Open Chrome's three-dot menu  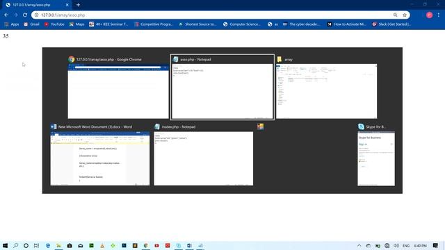[439, 15]
